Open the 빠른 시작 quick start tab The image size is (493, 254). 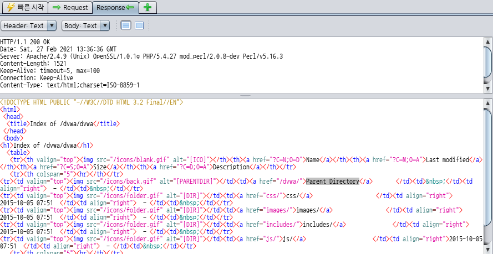pyautogui.click(x=25, y=7)
